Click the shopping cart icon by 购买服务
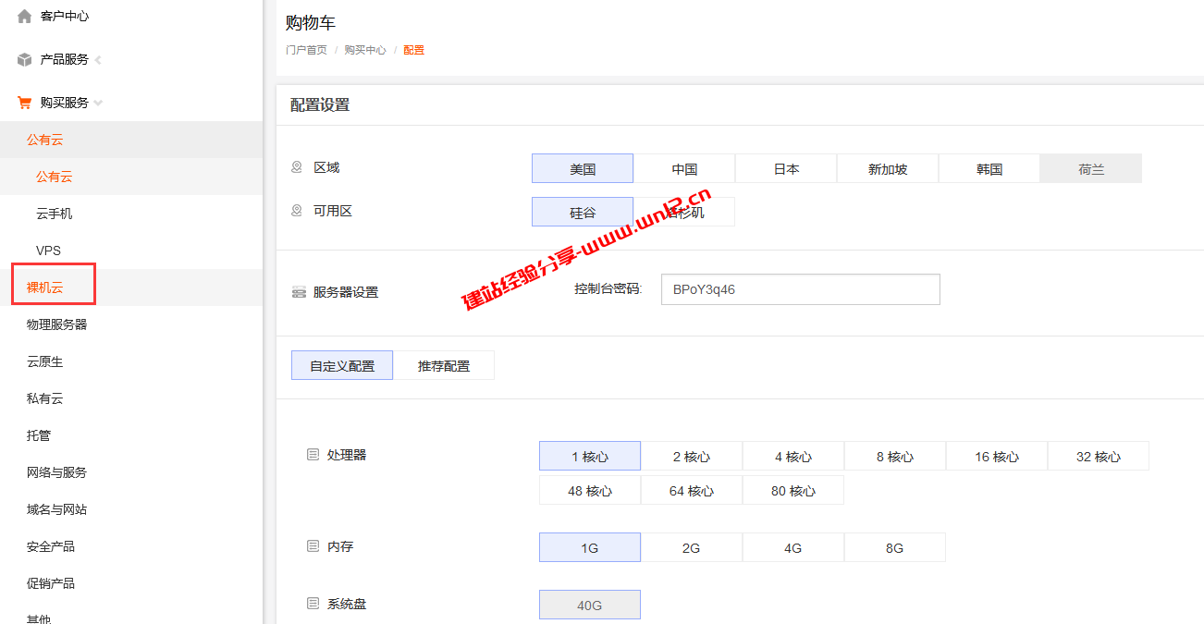The image size is (1204, 624). click(x=24, y=102)
